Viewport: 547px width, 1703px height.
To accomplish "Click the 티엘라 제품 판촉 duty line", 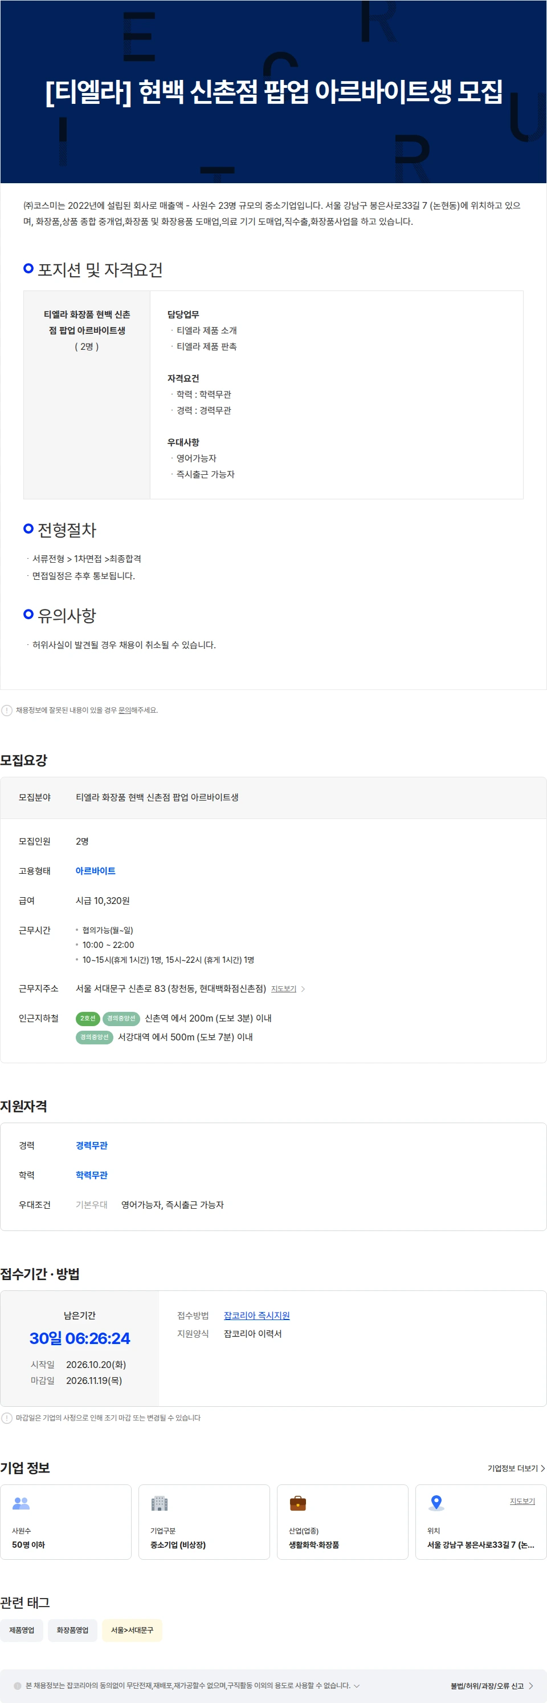I will (206, 346).
